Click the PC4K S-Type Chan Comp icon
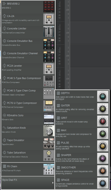 pyautogui.click(x=4, y=90)
